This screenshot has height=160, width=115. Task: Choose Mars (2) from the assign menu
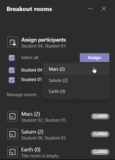click(76, 69)
